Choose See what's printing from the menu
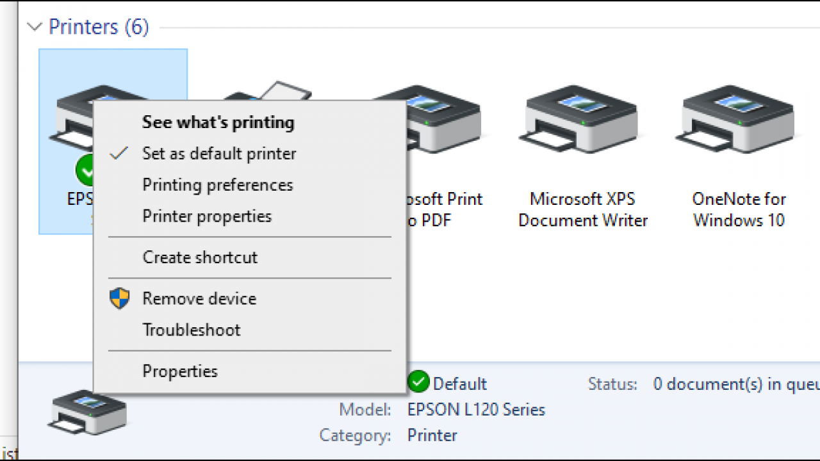 tap(218, 122)
